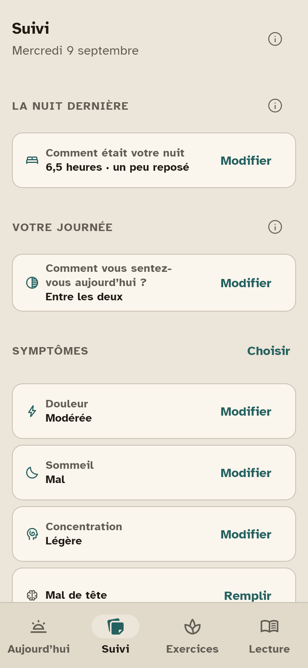Choose symptoms with the Choisir link
The image size is (308, 668).
268,351
